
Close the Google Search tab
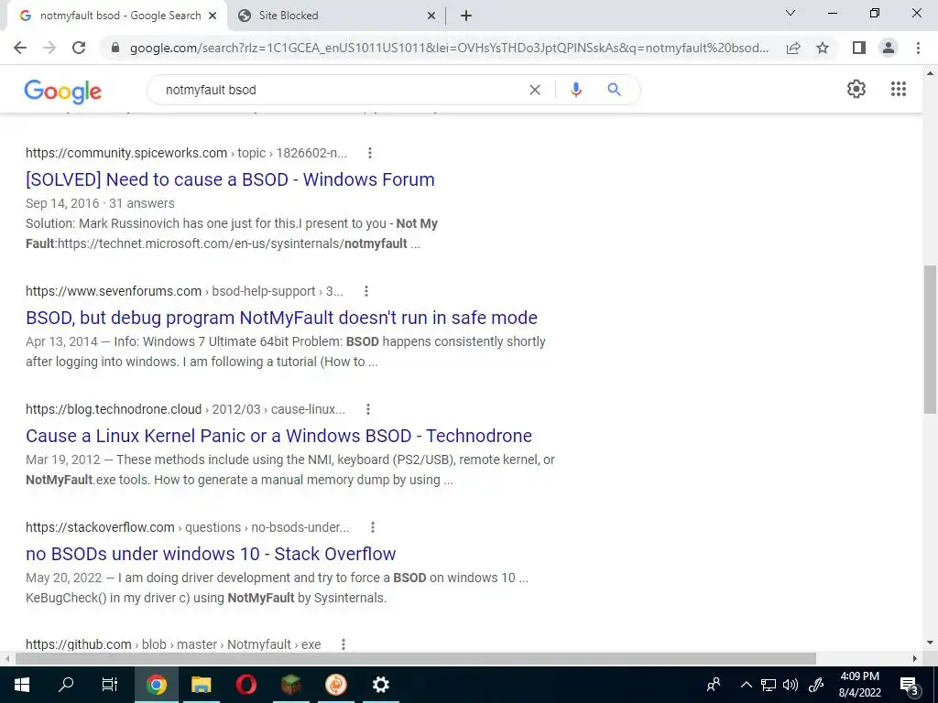[213, 16]
